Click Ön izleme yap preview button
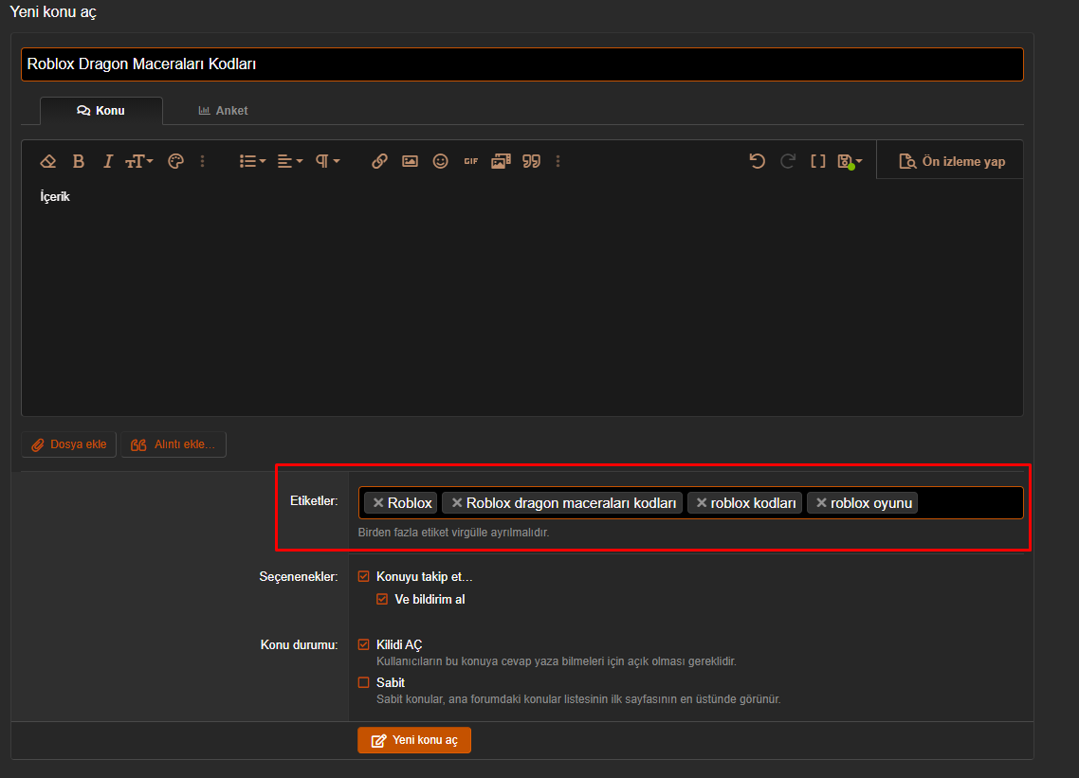This screenshot has width=1079, height=778. (x=952, y=161)
